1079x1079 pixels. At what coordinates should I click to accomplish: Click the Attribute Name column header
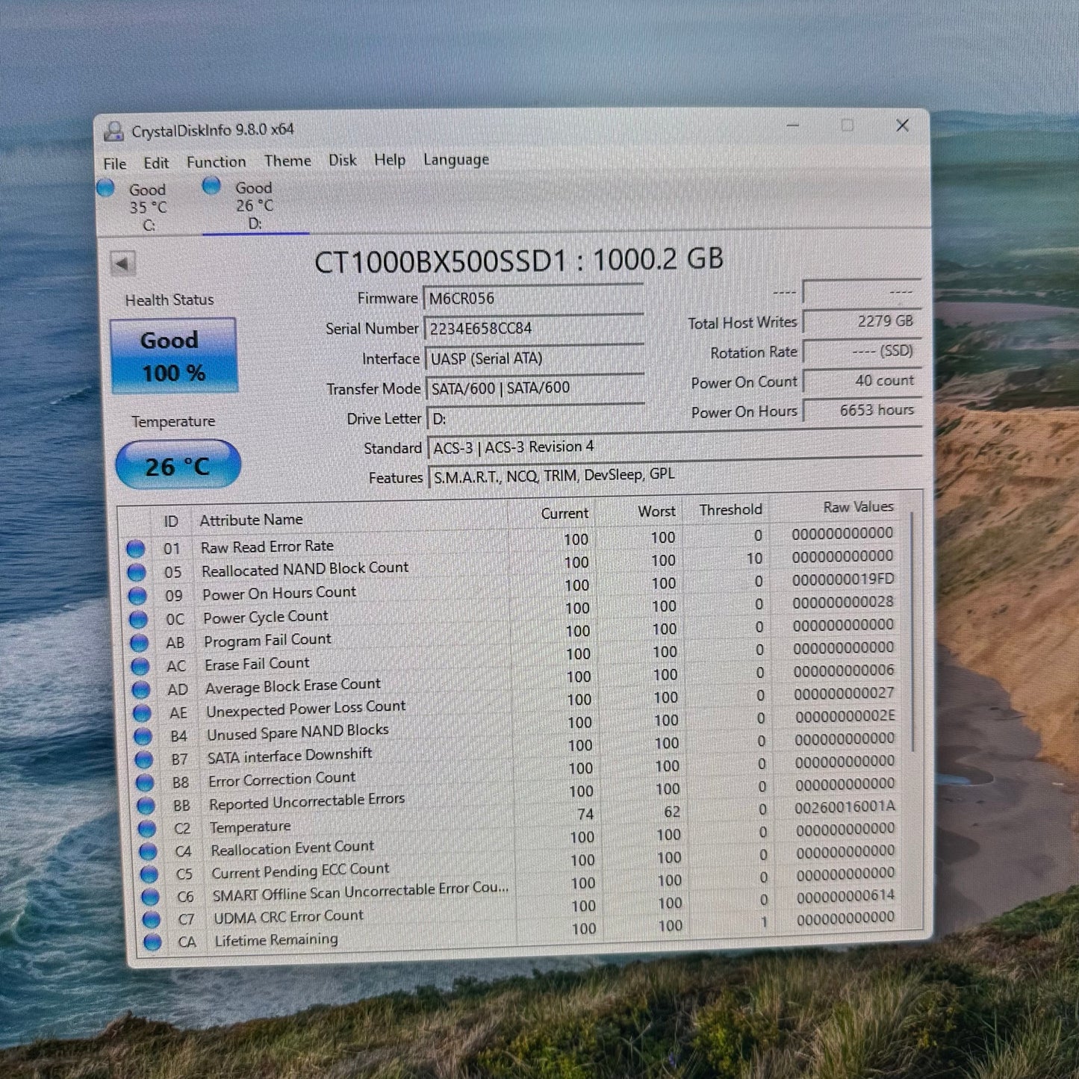click(x=251, y=520)
